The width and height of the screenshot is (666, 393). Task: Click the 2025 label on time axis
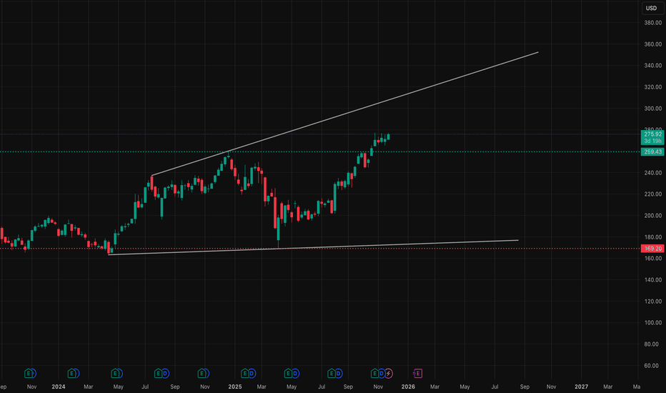click(235, 387)
